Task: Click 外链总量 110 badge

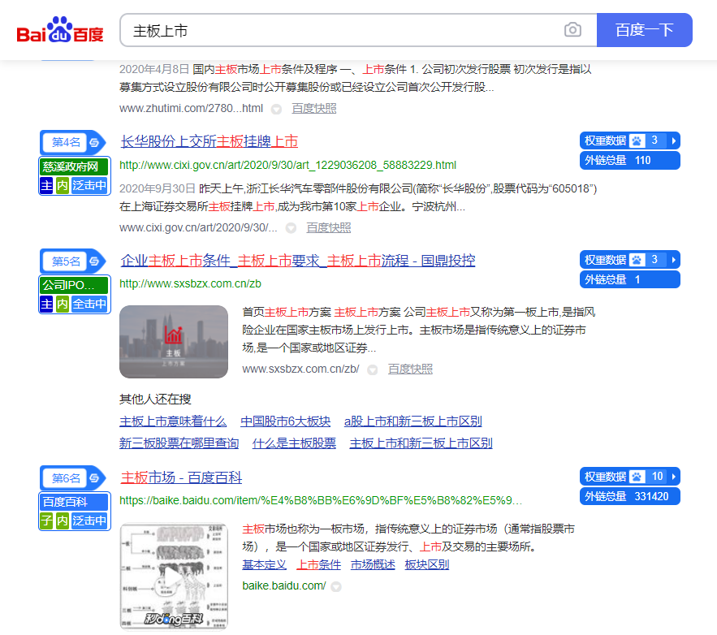Action: click(629, 161)
